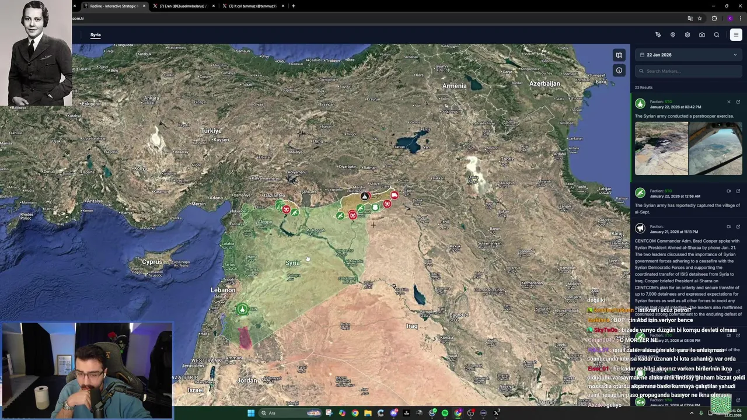Open Spotify from the taskbar
This screenshot has width=747, height=420.
(445, 413)
